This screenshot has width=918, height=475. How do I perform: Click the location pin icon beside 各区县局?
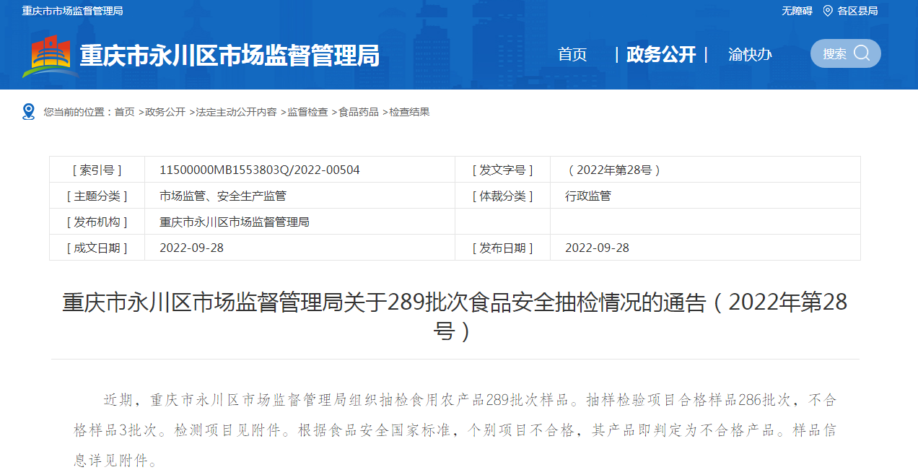[x=828, y=10]
